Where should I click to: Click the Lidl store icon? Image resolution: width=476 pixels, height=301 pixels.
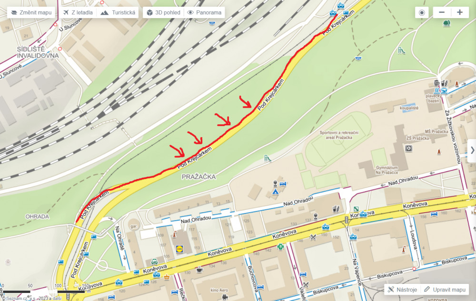(179, 249)
